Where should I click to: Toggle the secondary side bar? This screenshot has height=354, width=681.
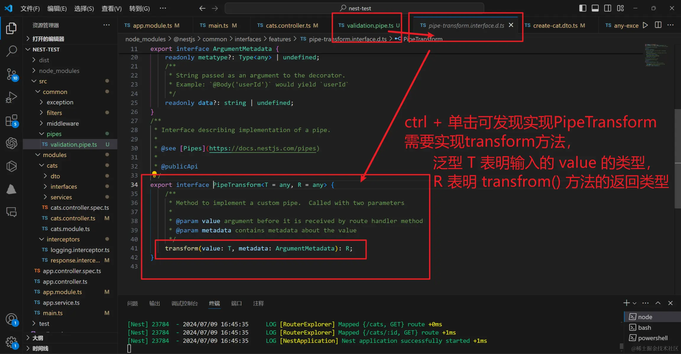tap(608, 8)
